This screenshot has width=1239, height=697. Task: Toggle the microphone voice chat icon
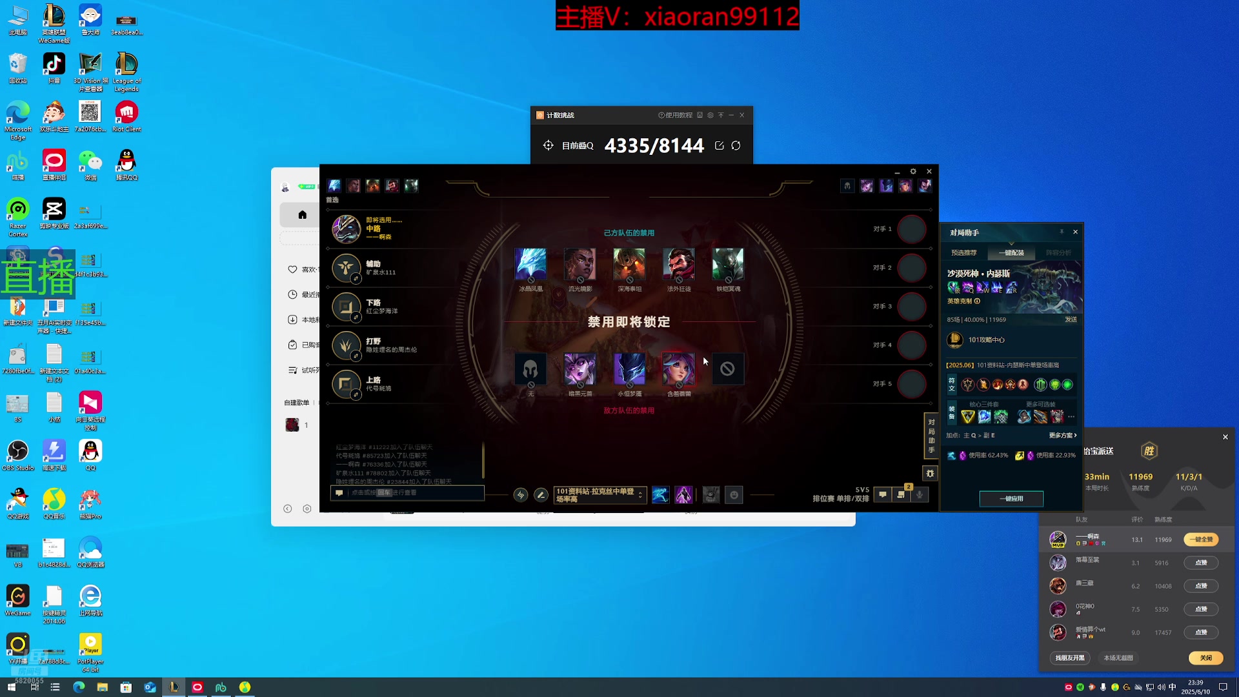point(920,495)
